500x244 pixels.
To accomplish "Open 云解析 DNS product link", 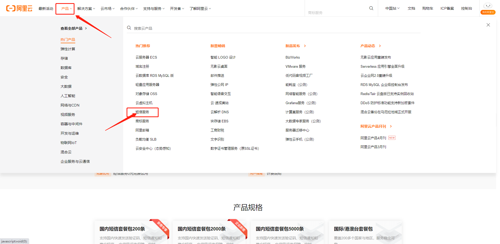I will coord(220,112).
